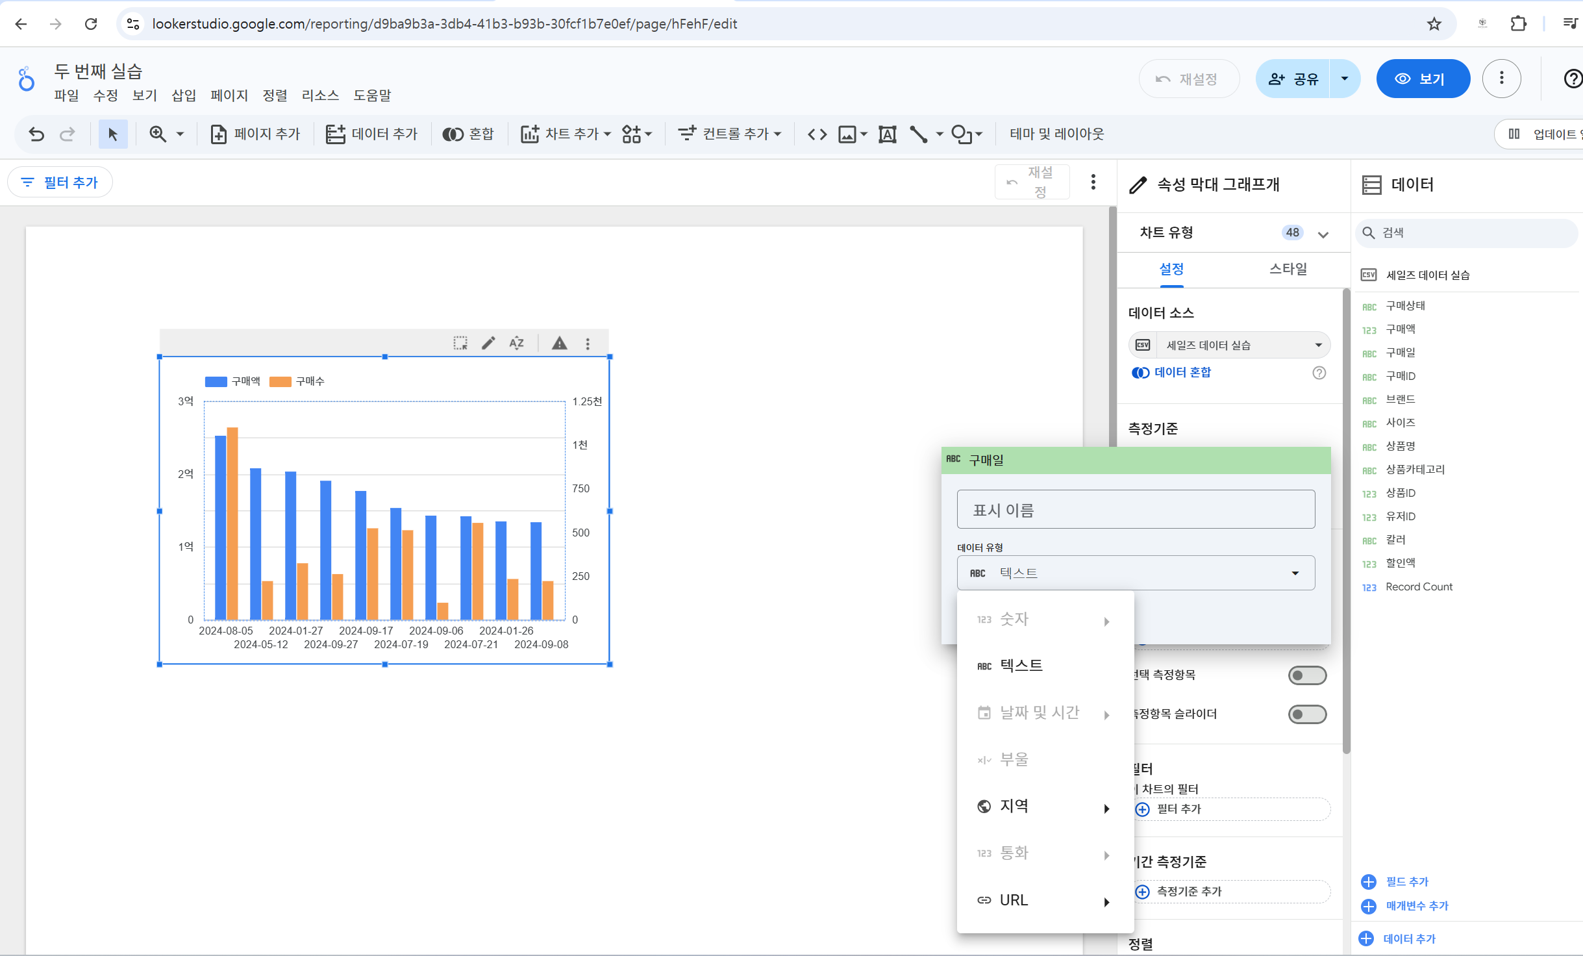Toggle the 선택 측정항목 switch
This screenshot has width=1583, height=956.
(x=1307, y=675)
